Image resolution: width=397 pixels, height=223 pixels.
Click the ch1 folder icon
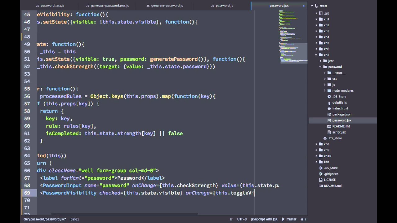[x=321, y=19]
